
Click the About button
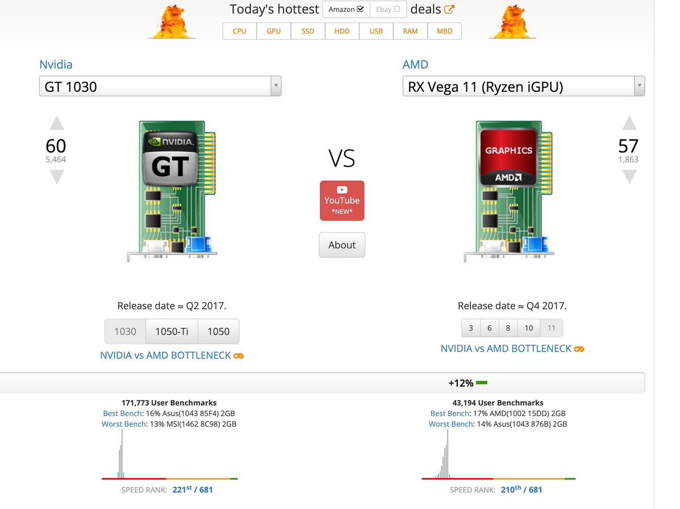point(342,245)
